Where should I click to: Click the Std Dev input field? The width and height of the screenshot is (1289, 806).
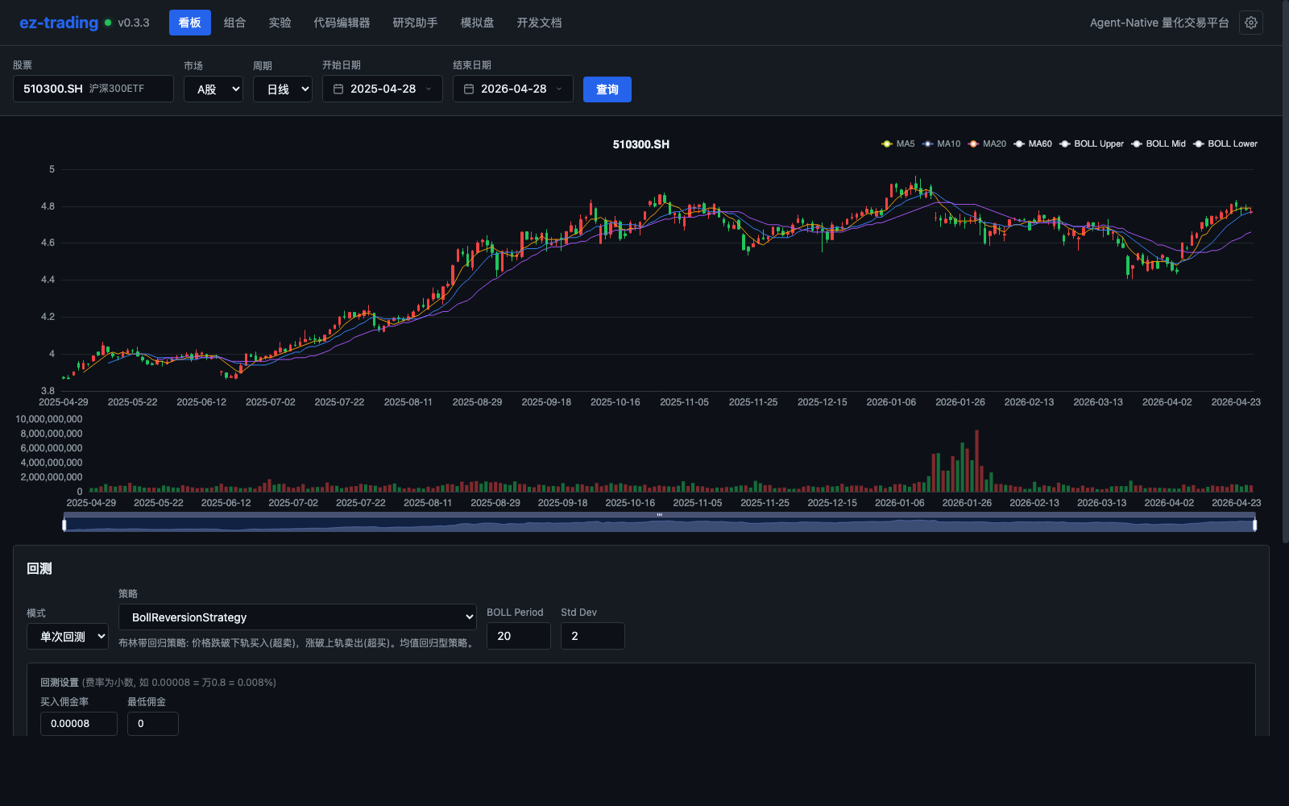(593, 636)
